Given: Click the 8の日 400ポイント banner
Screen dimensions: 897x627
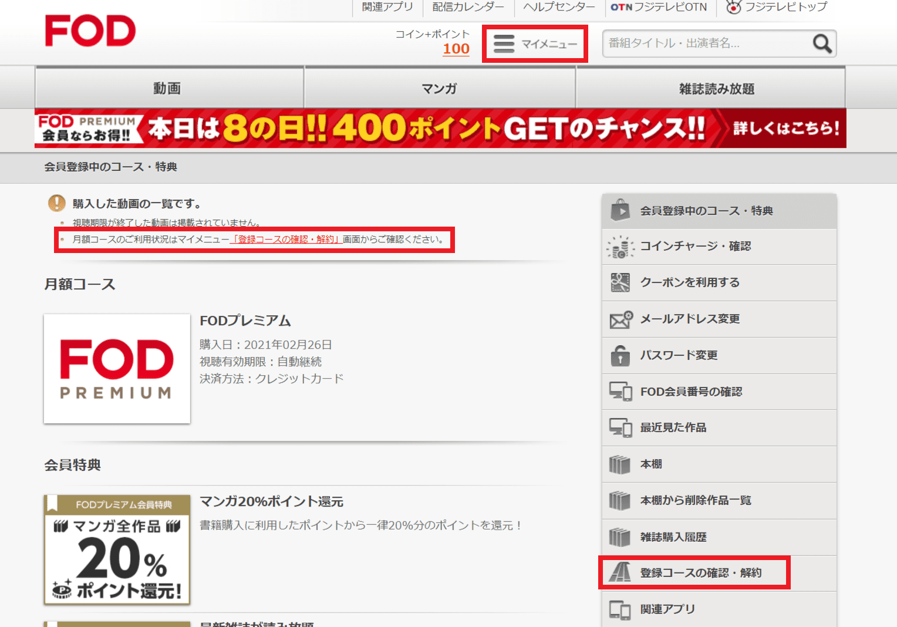Looking at the screenshot, I should pyautogui.click(x=440, y=128).
